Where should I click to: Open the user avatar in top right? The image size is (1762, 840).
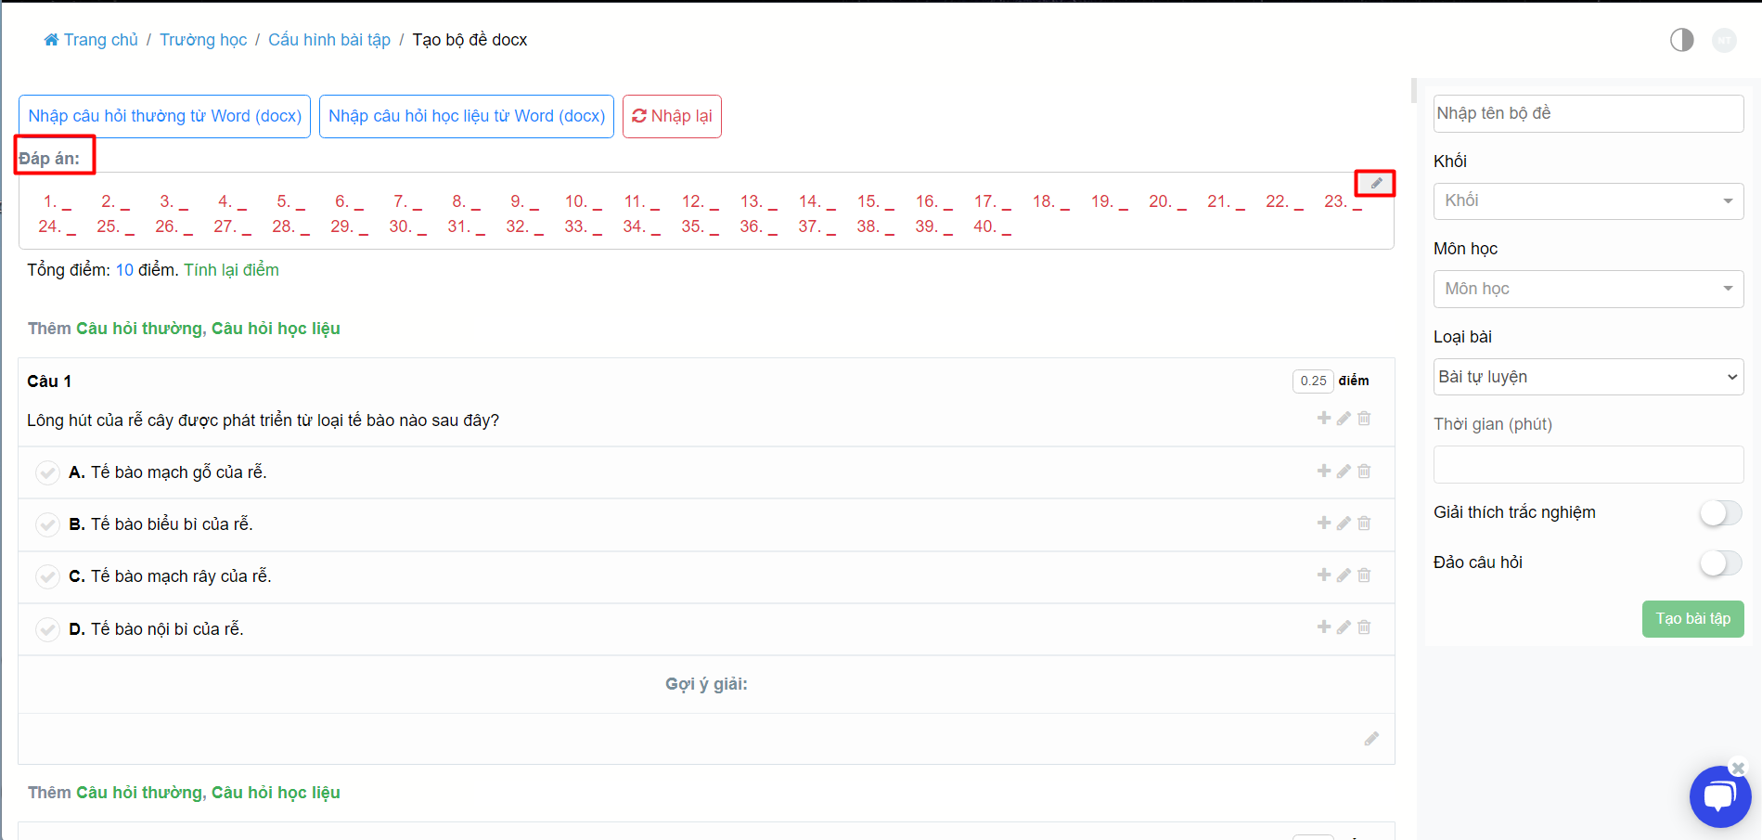tap(1724, 40)
